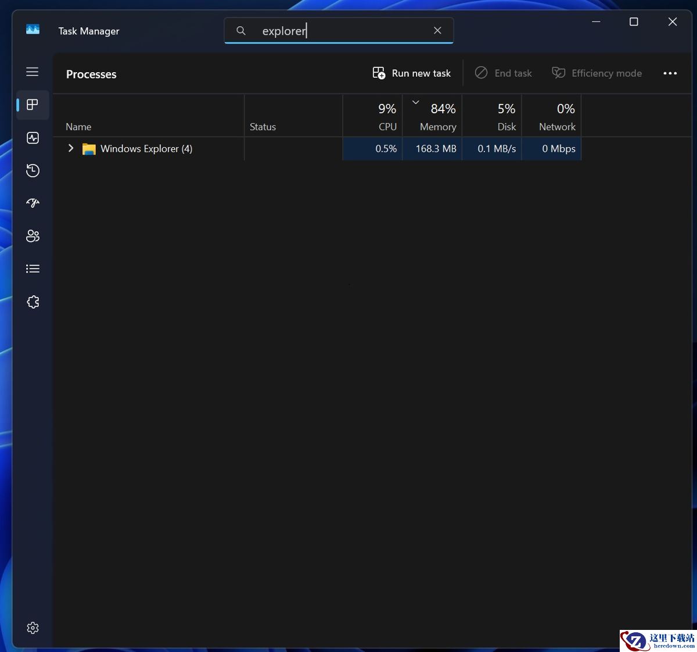Image resolution: width=697 pixels, height=652 pixels.
Task: Select the Processes sidebar icon
Action: 33,105
